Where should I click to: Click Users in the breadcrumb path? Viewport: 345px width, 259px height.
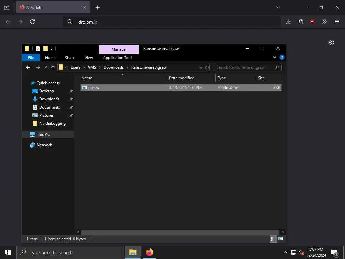point(75,67)
